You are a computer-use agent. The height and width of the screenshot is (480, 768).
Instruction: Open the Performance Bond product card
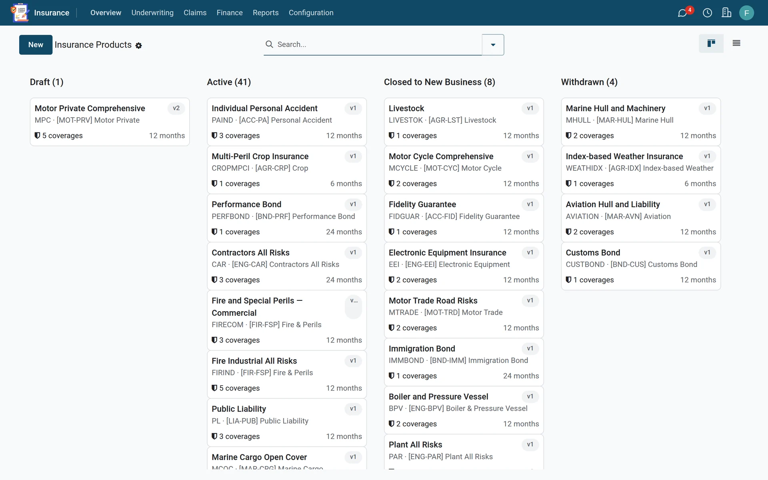287,218
